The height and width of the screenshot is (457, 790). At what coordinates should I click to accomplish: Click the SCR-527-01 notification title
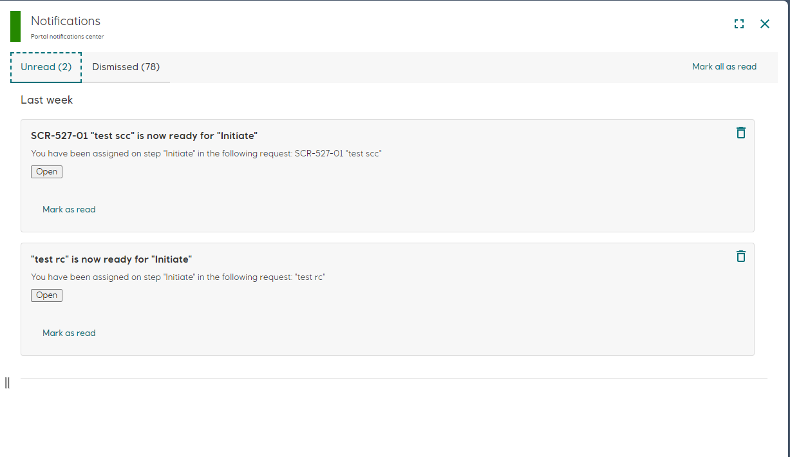tap(144, 135)
